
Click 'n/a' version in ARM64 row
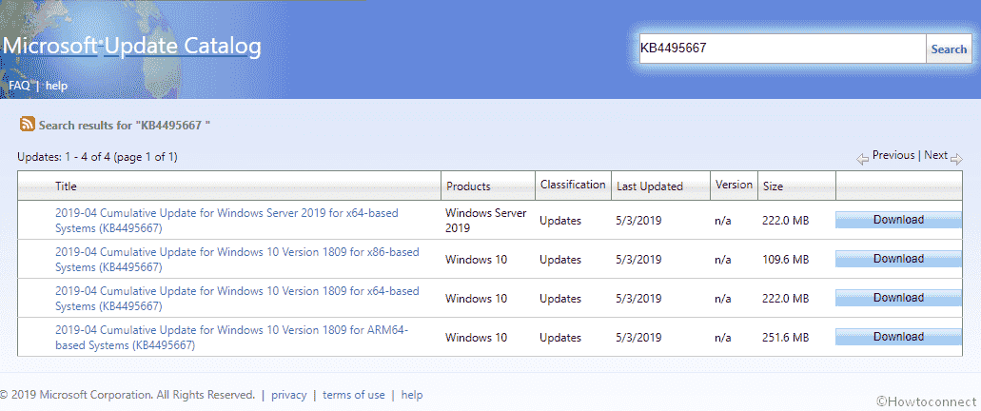click(x=723, y=338)
